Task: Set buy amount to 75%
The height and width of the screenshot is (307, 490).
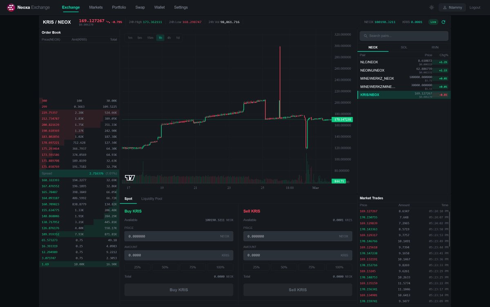Action: pos(193,267)
